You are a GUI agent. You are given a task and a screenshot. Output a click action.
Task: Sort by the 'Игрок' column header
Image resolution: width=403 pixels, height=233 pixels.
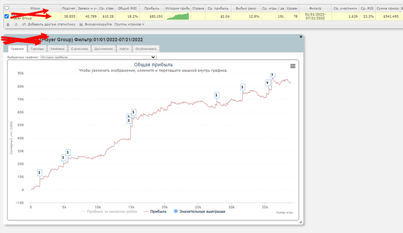(x=35, y=8)
